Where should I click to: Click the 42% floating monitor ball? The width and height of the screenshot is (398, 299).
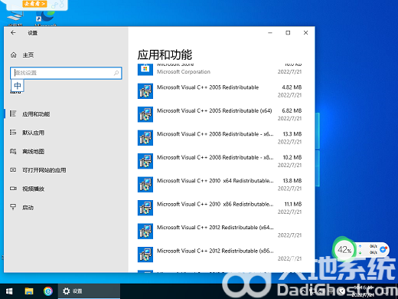click(344, 250)
